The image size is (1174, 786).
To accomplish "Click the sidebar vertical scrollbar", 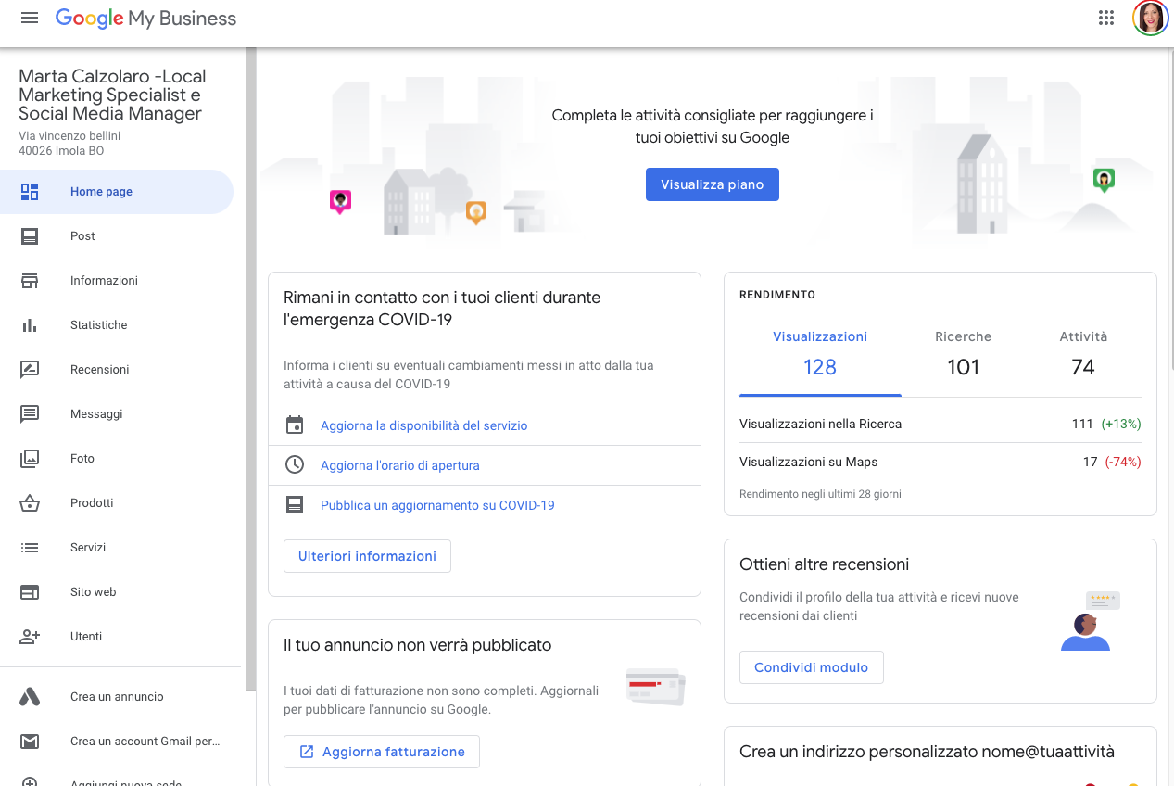I will coord(250,371).
